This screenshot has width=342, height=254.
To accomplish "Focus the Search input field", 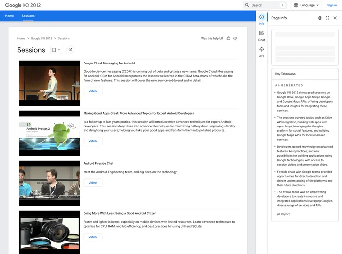I will pyautogui.click(x=265, y=5).
